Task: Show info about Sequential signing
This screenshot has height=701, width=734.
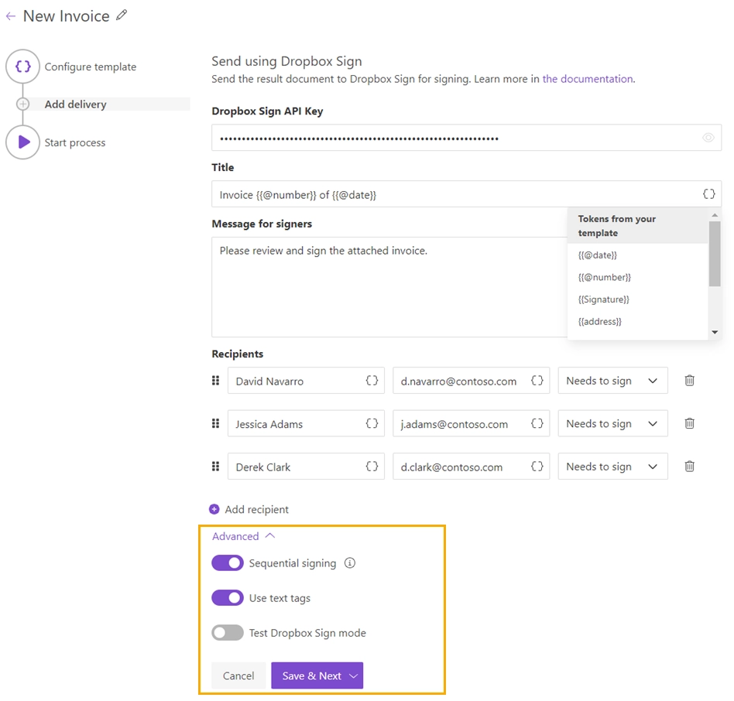Action: tap(350, 563)
